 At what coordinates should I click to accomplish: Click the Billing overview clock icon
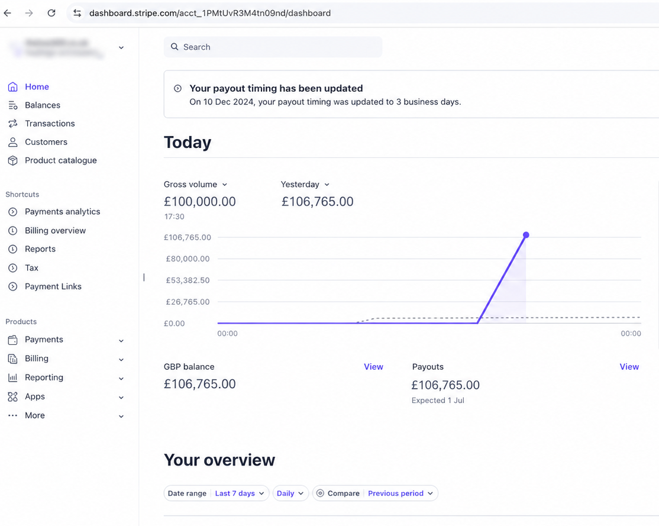(13, 230)
